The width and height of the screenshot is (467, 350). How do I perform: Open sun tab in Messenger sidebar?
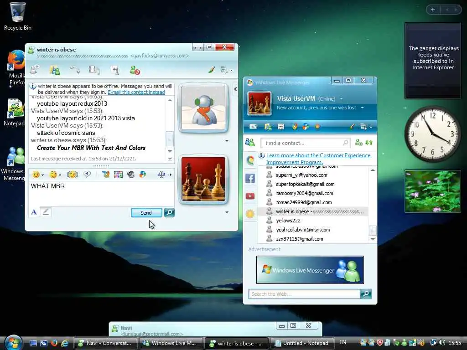(x=250, y=214)
